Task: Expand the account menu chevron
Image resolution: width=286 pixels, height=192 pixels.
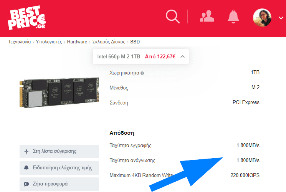Action: click(x=281, y=18)
